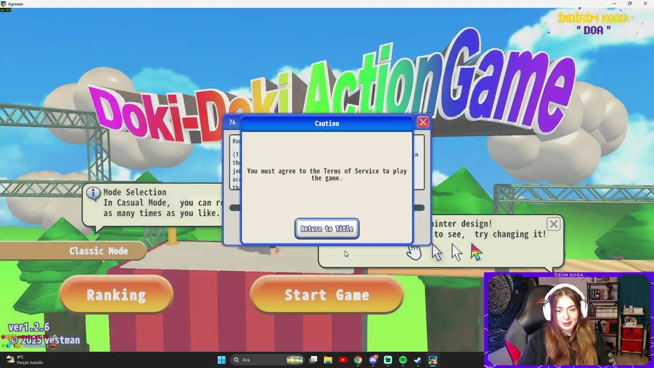Open the weather widget showing 9°C
This screenshot has width=654, height=368.
pyautogui.click(x=25, y=360)
